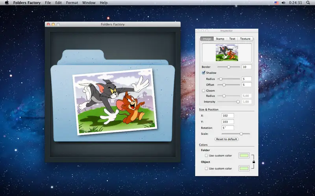Click the Reset to default button
Image resolution: width=315 pixels, height=196 pixels.
pos(226,139)
